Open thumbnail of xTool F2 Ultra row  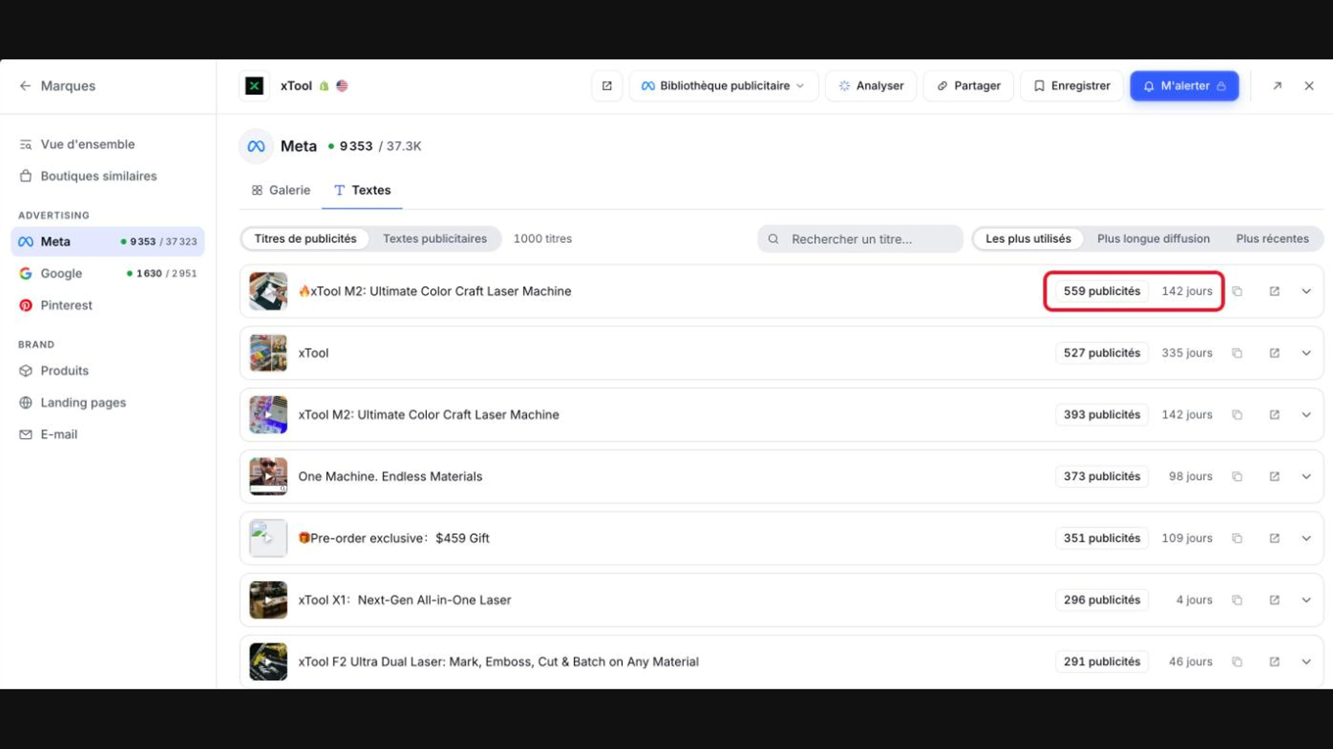pyautogui.click(x=268, y=662)
